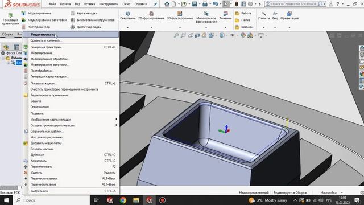
Task: Open Моделирование in the ribbon
Action: 36,13
